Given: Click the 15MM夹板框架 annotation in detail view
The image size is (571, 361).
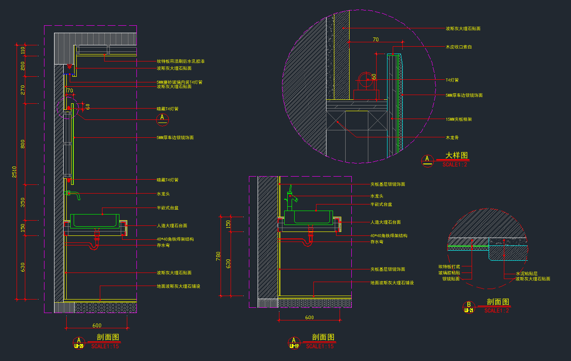Looking at the screenshot, I should coord(459,119).
